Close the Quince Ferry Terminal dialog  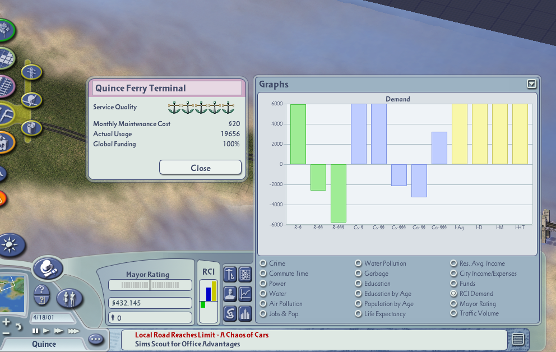[200, 168]
